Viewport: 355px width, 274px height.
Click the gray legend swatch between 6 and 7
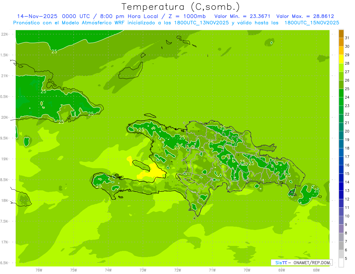click(341, 246)
